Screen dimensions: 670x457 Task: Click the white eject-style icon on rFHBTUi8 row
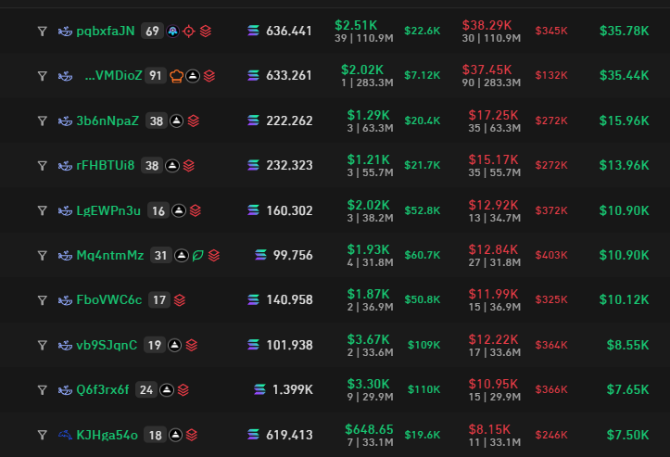176,165
